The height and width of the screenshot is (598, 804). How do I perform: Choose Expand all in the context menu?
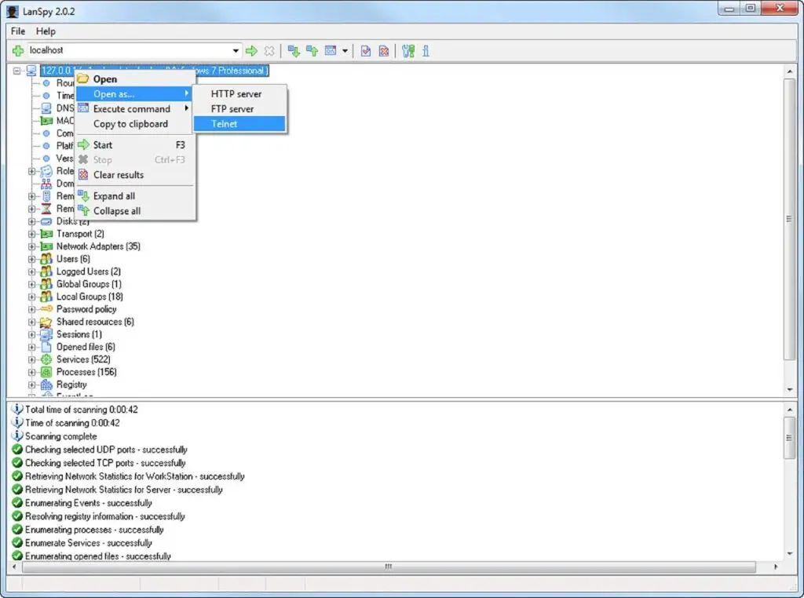pos(135,195)
